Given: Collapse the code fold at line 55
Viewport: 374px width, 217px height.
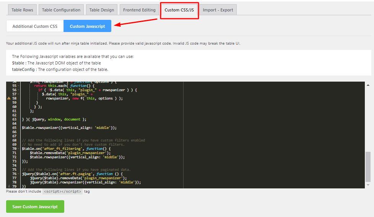Looking at the screenshot, I should coord(19,86).
